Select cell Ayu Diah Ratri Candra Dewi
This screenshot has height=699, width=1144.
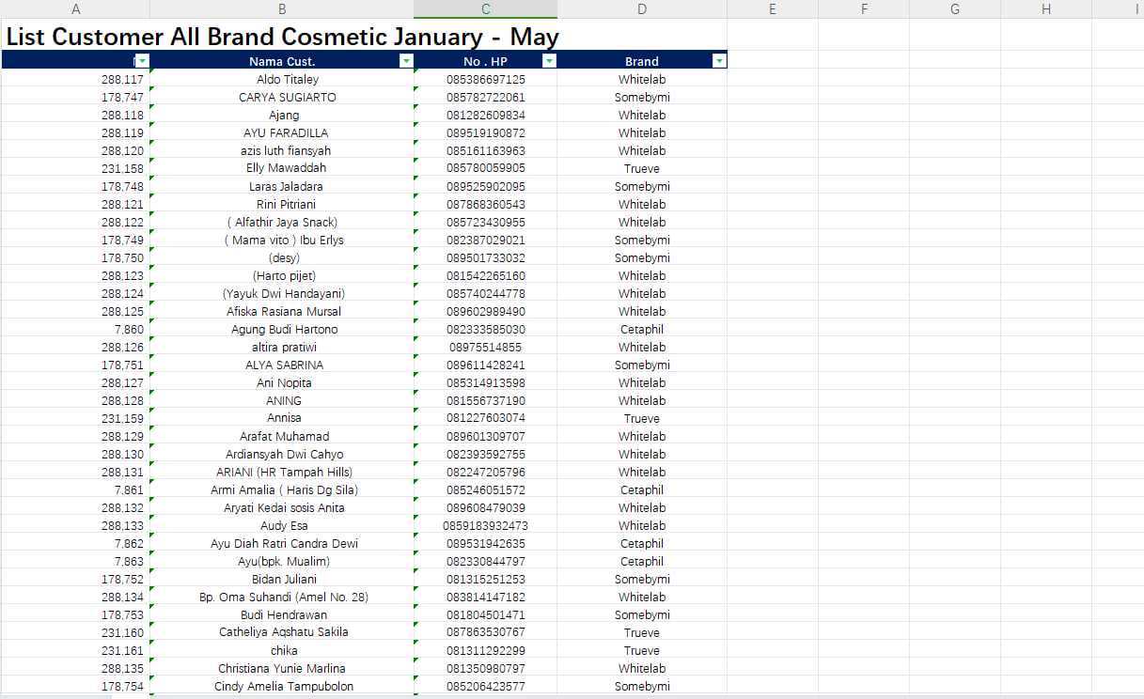(282, 544)
